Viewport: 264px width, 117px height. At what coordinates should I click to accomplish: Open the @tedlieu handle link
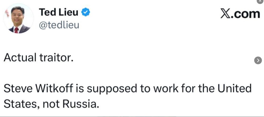coord(59,25)
